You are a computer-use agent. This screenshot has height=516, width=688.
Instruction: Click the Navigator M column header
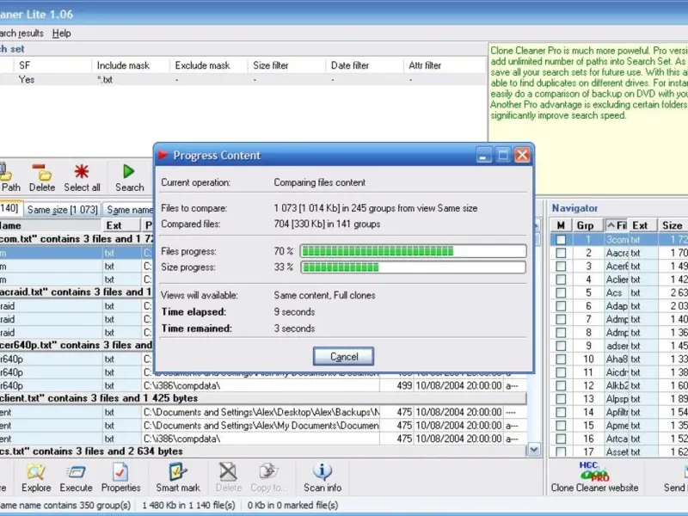pos(561,225)
